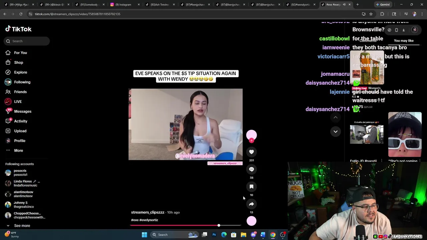Open Microsoft Edge from the taskbar

pos(224,235)
